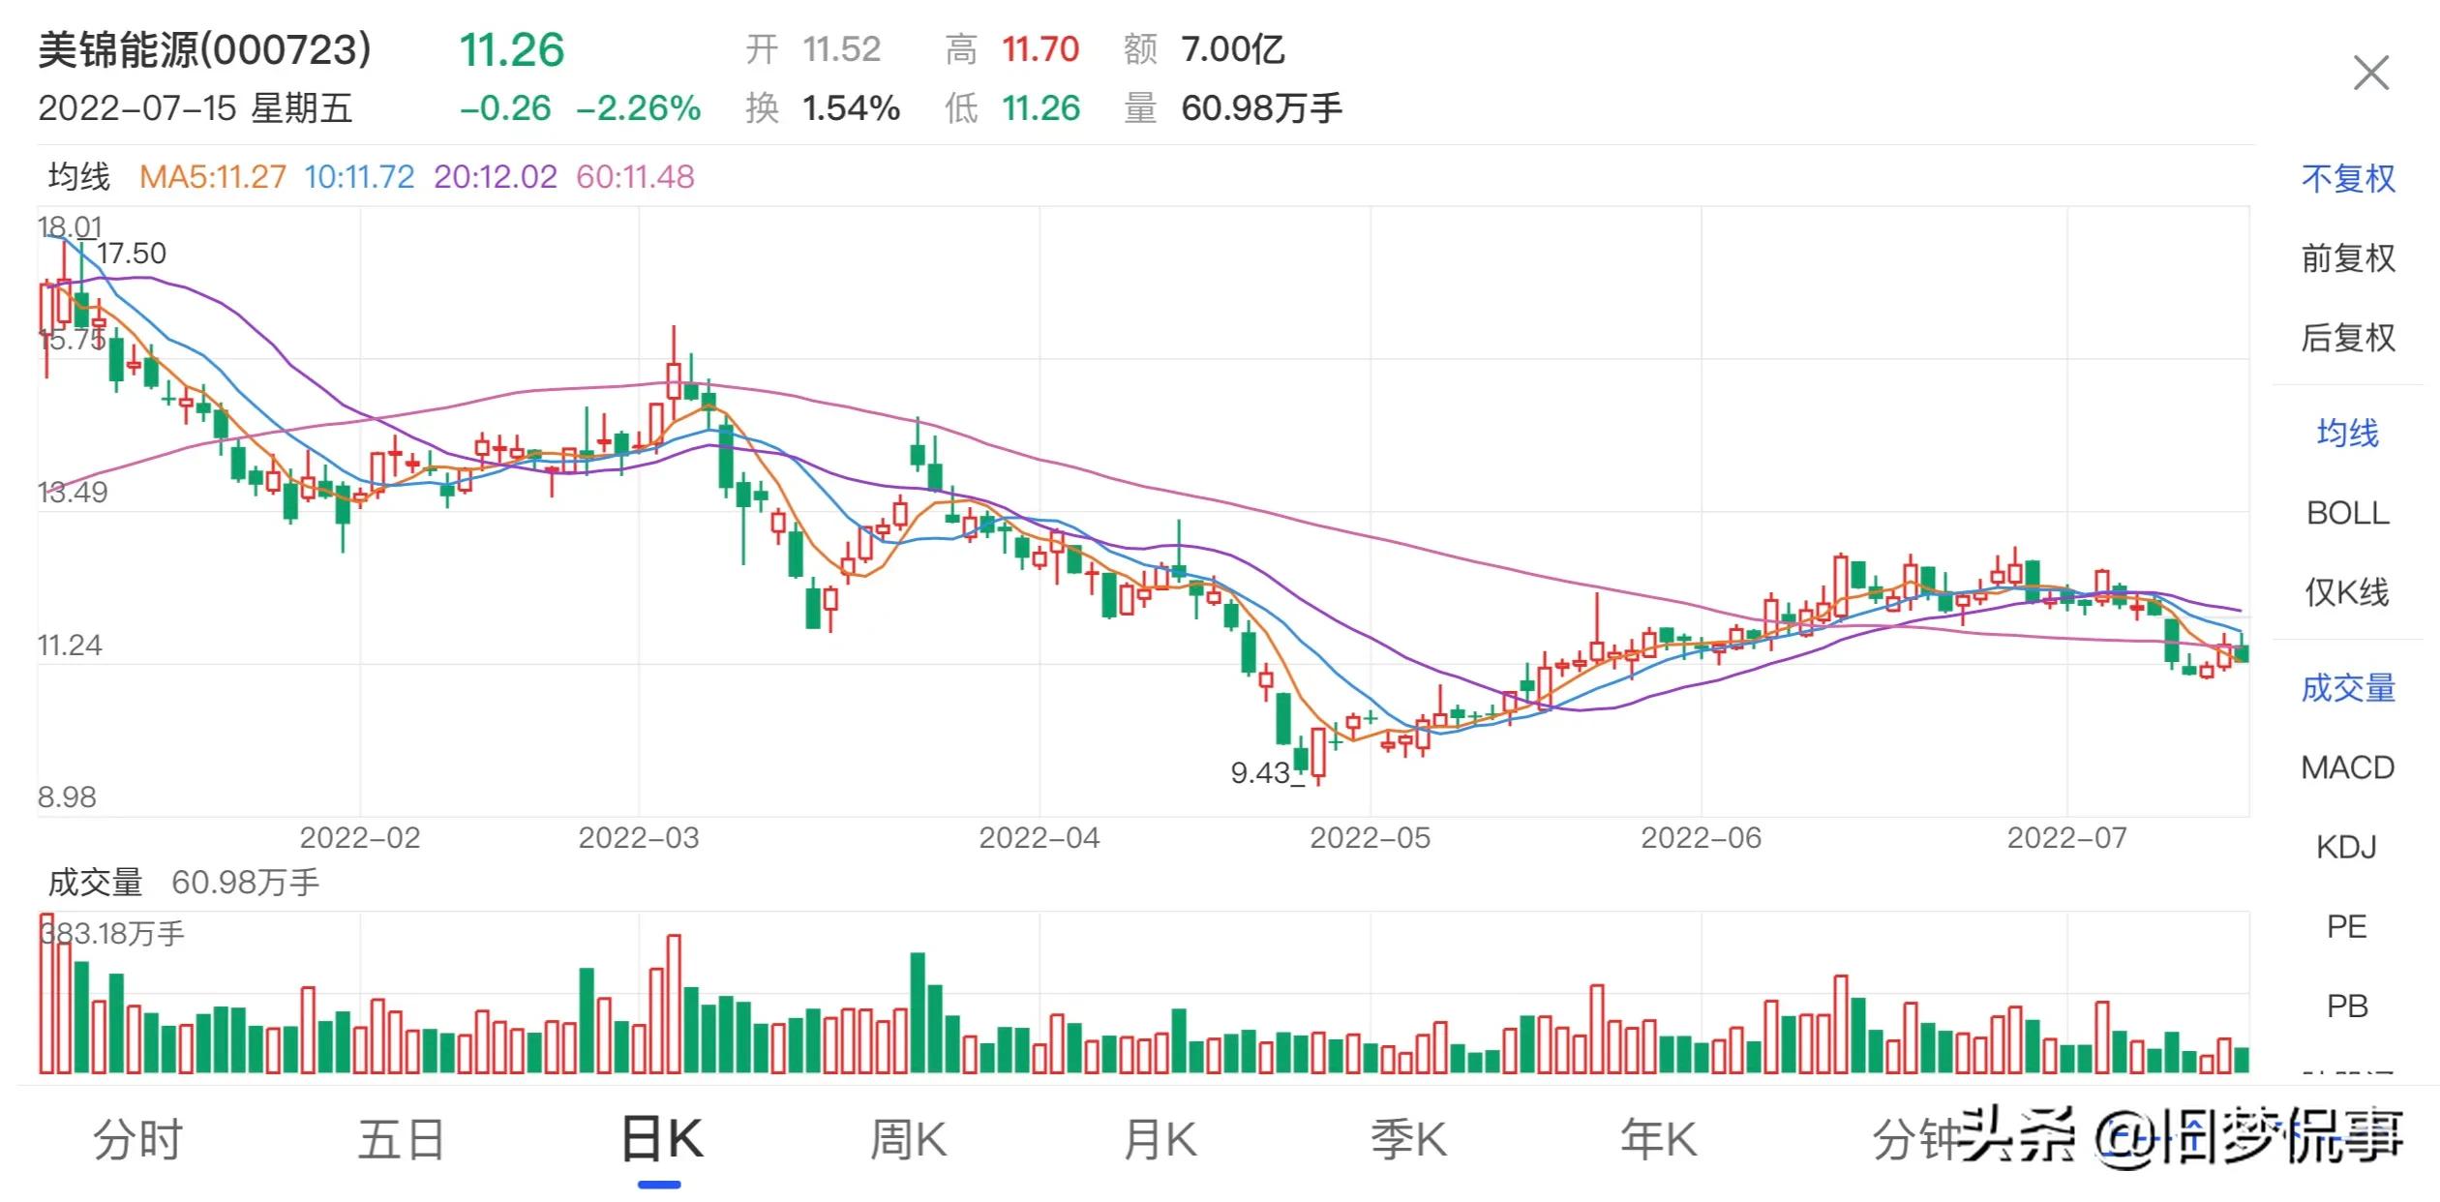Image resolution: width=2440 pixels, height=1202 pixels.
Task: Click the 17.50 high price marker
Action: tap(132, 254)
